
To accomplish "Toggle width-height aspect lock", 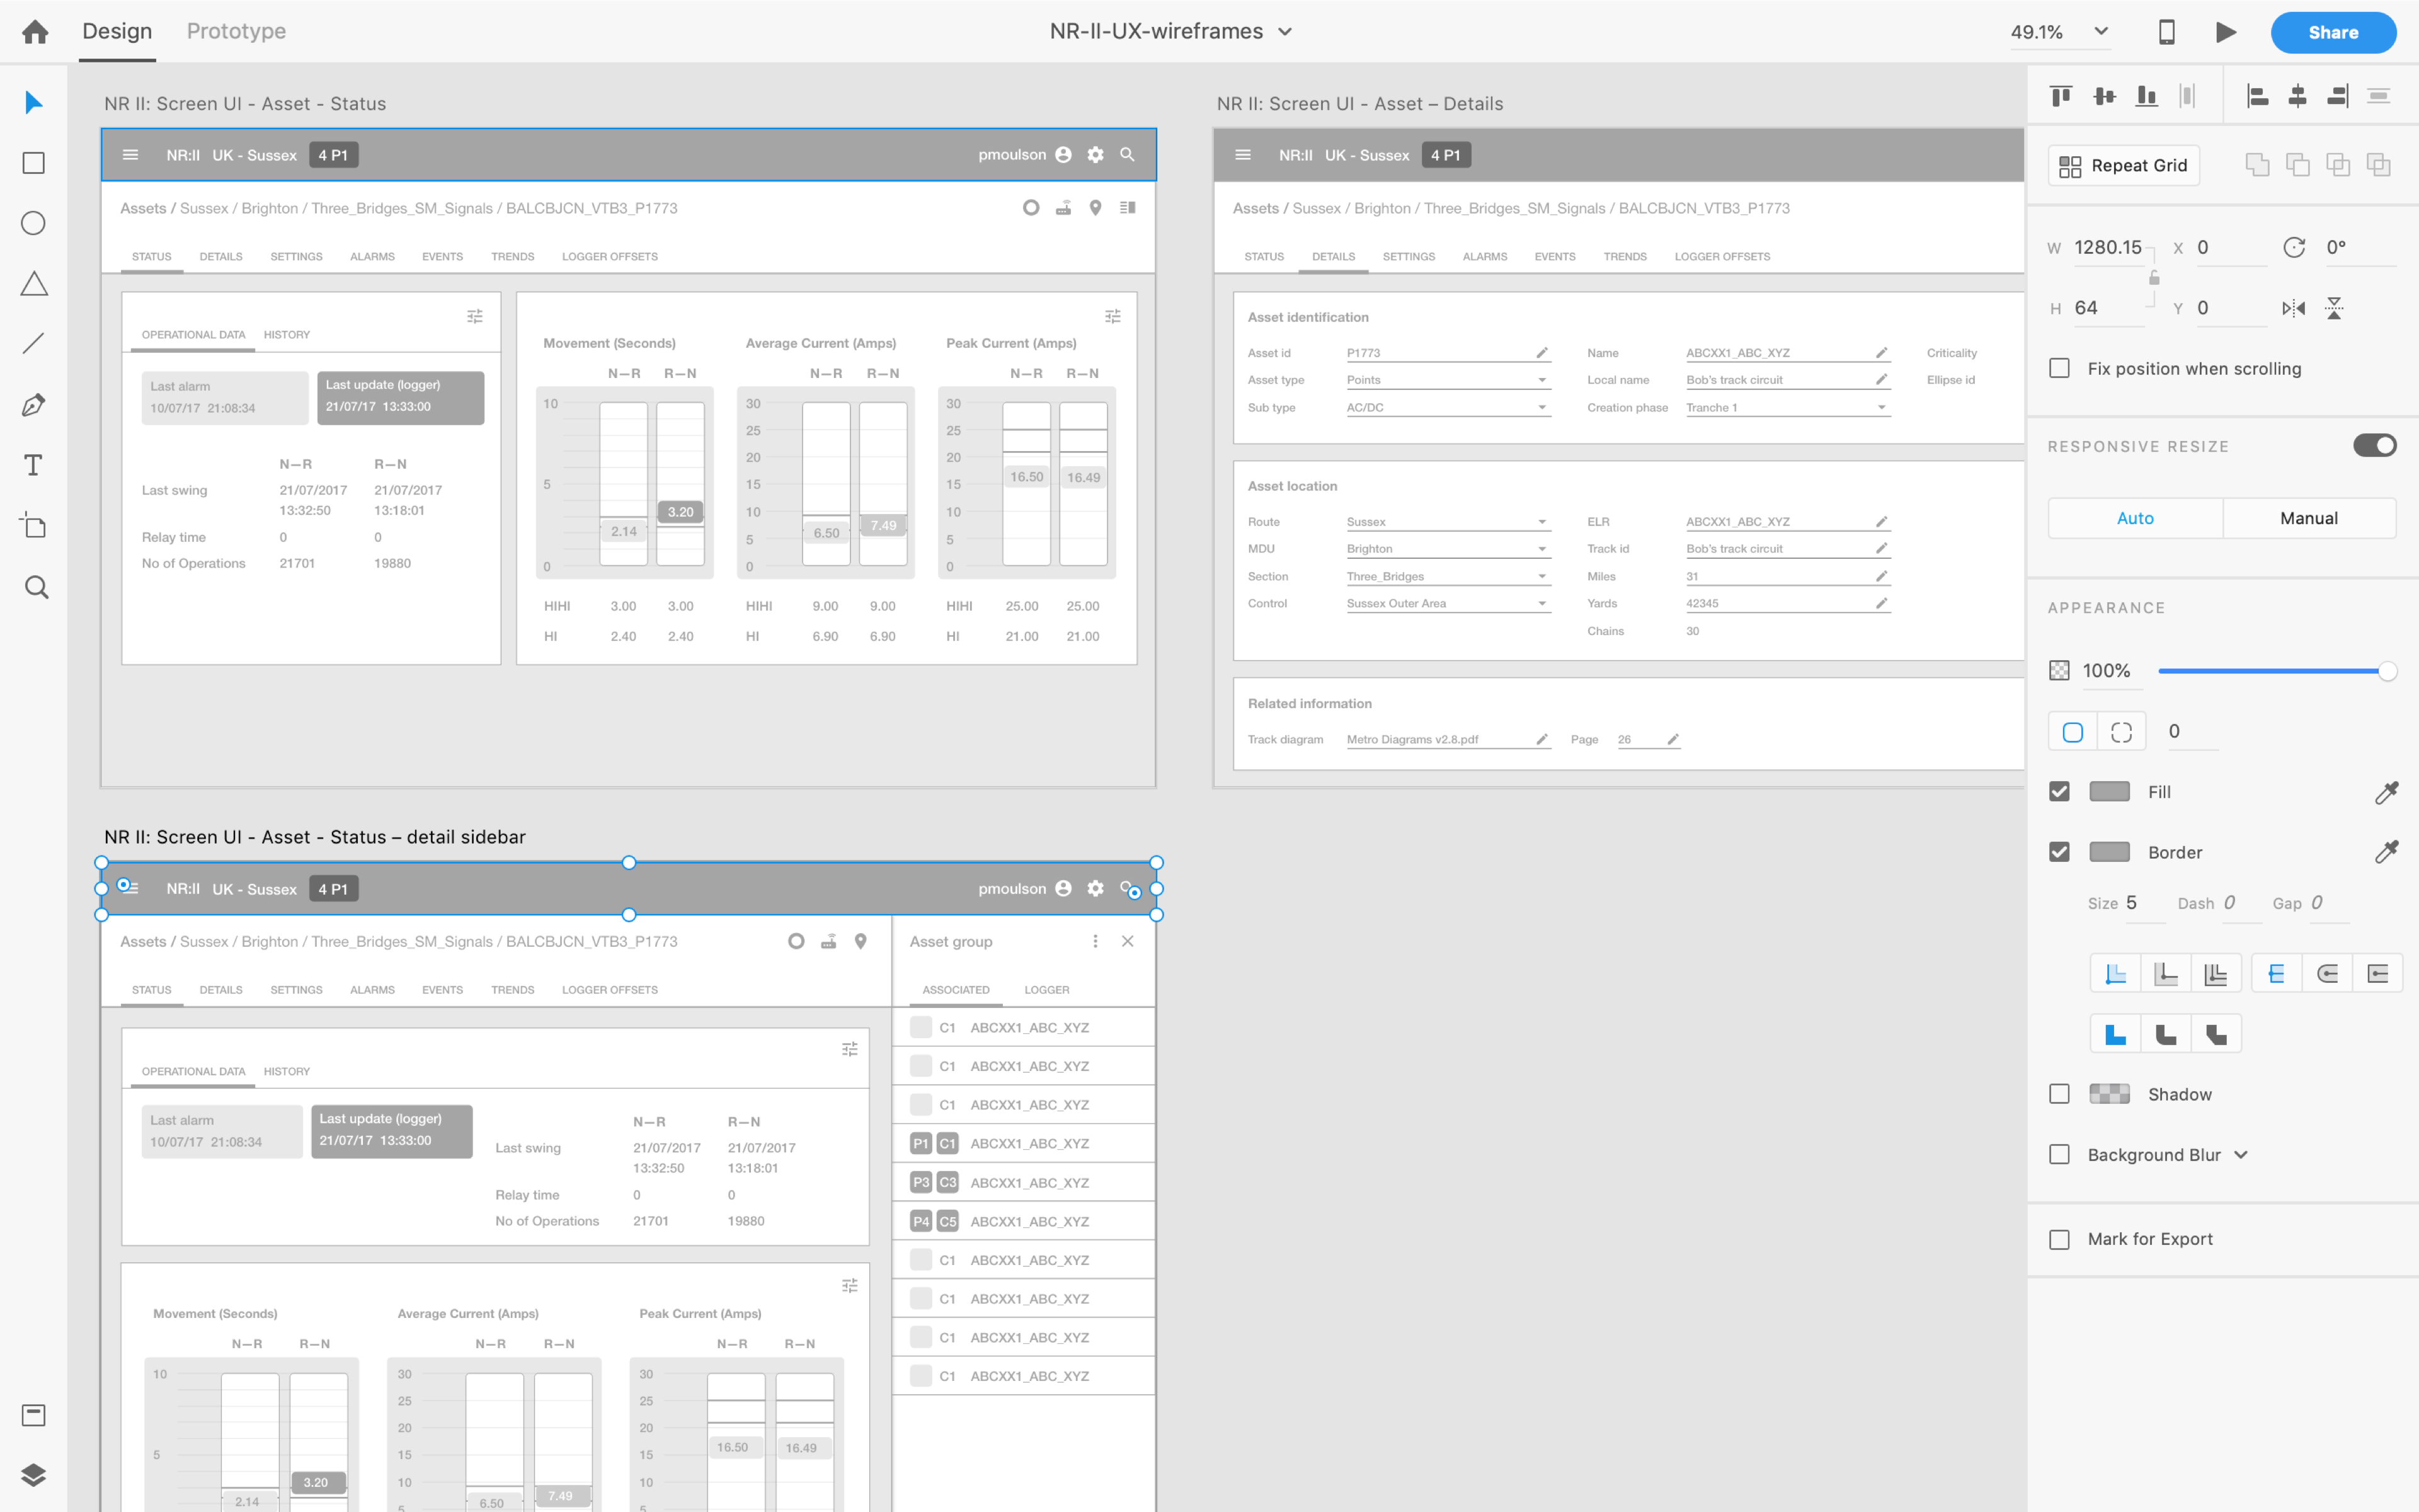I will tap(2154, 278).
